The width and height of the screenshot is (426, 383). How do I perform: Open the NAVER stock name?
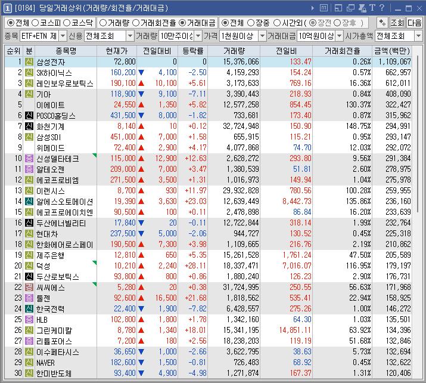click(x=46, y=363)
